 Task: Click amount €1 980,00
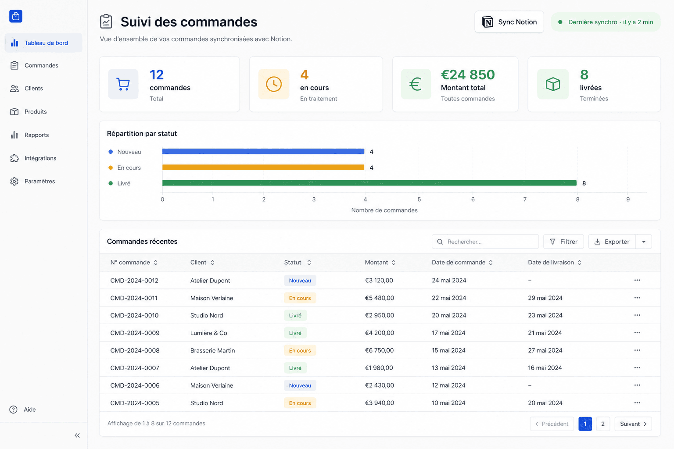(x=379, y=368)
